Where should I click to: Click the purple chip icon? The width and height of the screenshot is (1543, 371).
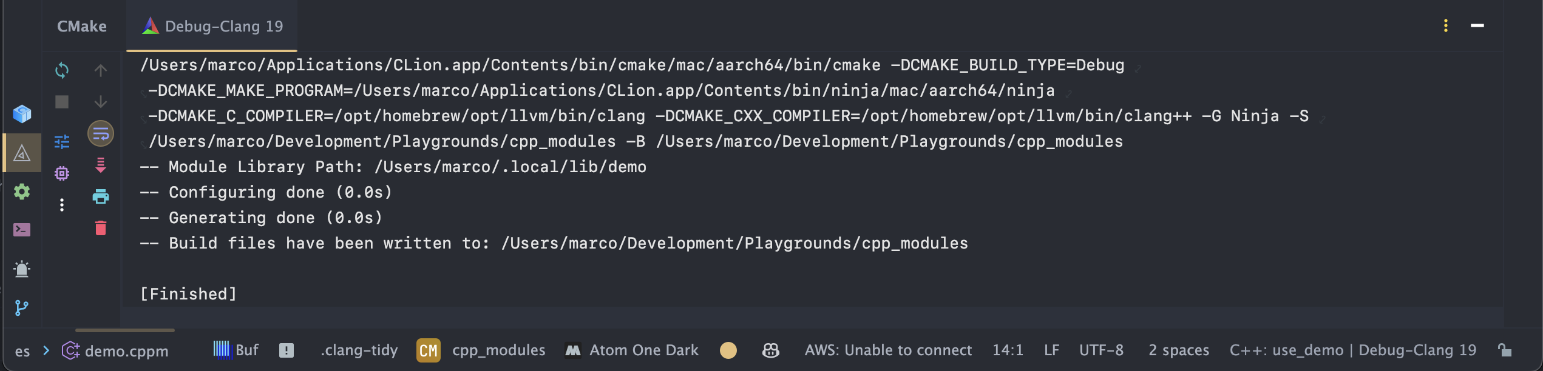(x=62, y=173)
